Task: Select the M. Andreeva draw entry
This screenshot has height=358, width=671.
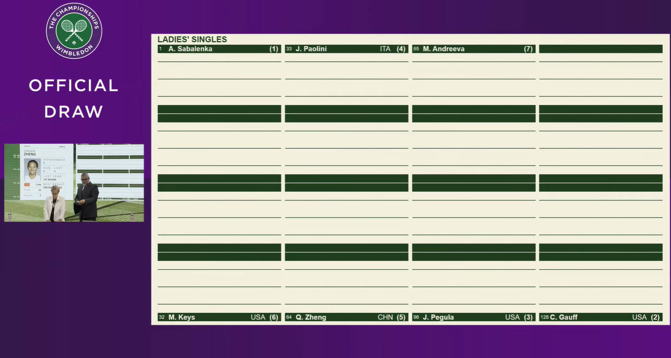Action: (x=473, y=49)
